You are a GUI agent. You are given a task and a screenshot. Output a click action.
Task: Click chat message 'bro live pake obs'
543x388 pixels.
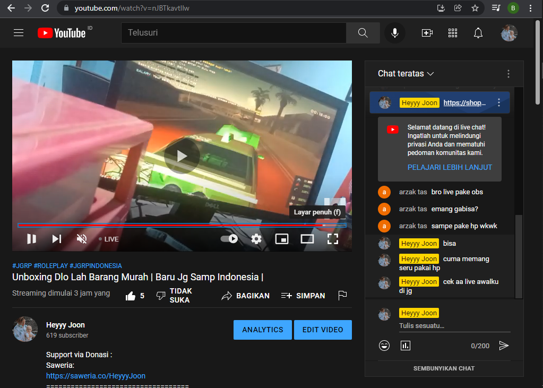(x=457, y=192)
